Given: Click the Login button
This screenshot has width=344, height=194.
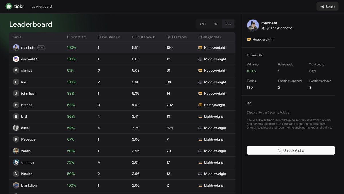Looking at the screenshot, I should click(327, 6).
